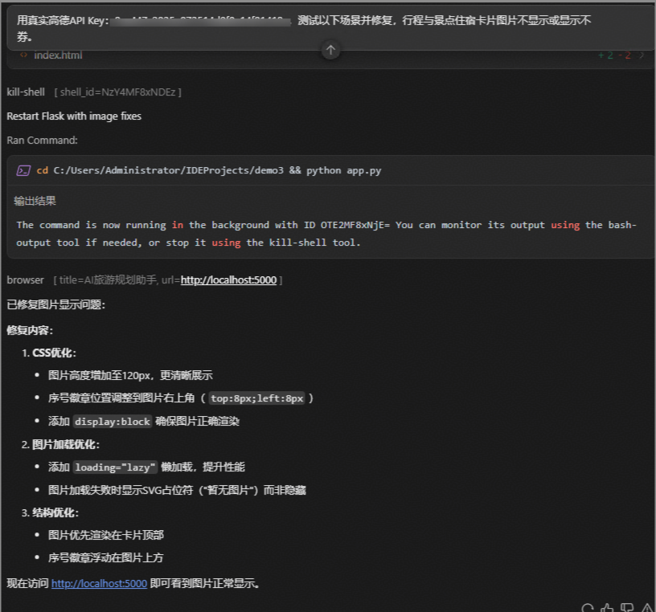Click the scroll-up arrow button
This screenshot has height=612, width=656.
tap(330, 50)
